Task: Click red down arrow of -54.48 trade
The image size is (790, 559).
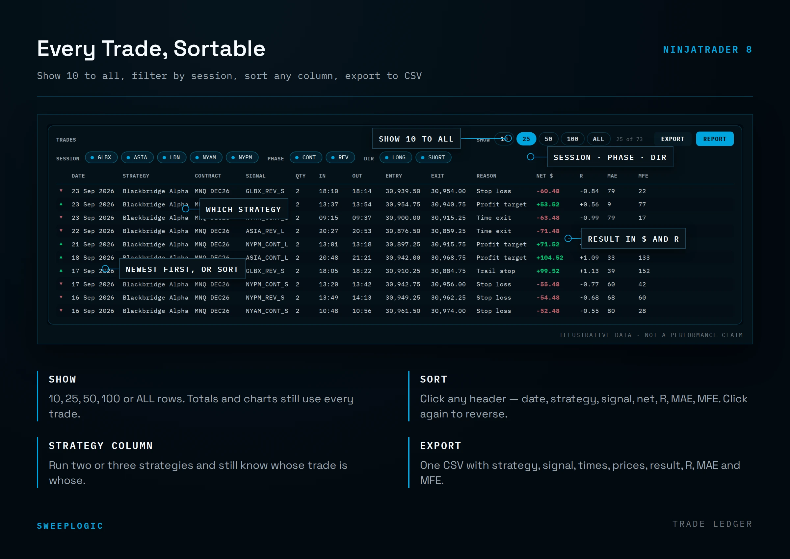Action: click(61, 297)
